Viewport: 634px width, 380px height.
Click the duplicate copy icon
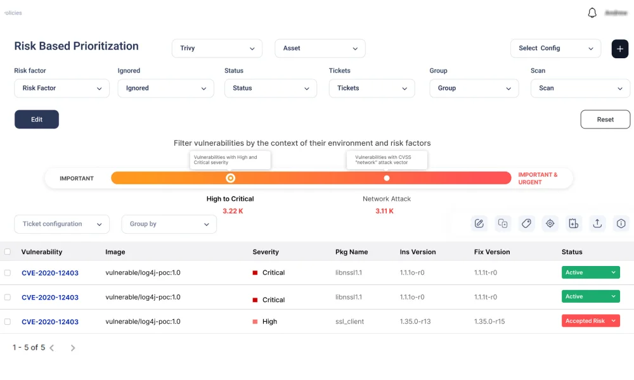tap(503, 224)
